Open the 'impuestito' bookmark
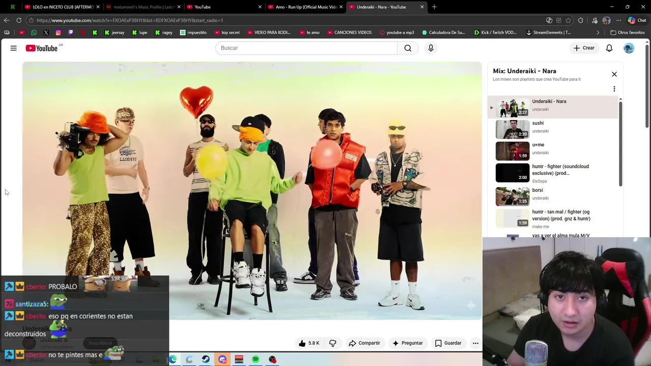This screenshot has height=366, width=651. click(193, 33)
